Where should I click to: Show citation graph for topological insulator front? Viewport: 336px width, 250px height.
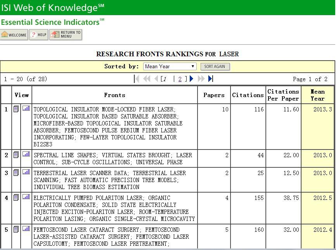point(26,109)
